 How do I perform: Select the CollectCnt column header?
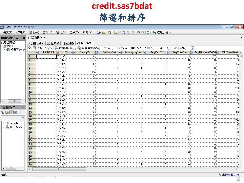pos(107,53)
